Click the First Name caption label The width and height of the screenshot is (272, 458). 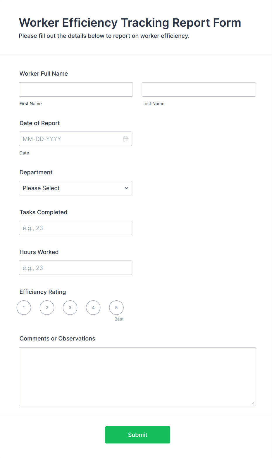coord(30,103)
